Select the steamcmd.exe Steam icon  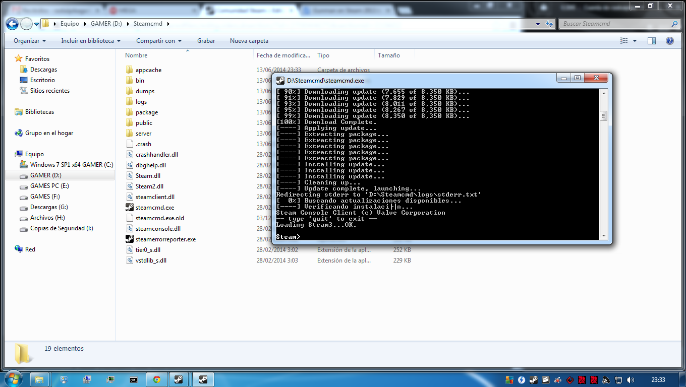coord(130,208)
